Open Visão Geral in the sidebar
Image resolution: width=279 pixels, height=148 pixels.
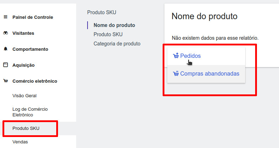click(24, 95)
